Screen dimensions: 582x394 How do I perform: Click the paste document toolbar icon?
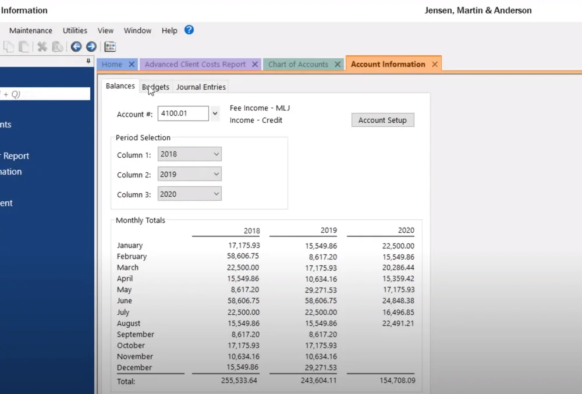click(x=24, y=47)
